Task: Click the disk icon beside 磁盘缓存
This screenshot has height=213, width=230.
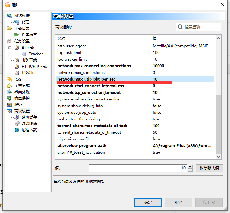Action: coord(17,117)
